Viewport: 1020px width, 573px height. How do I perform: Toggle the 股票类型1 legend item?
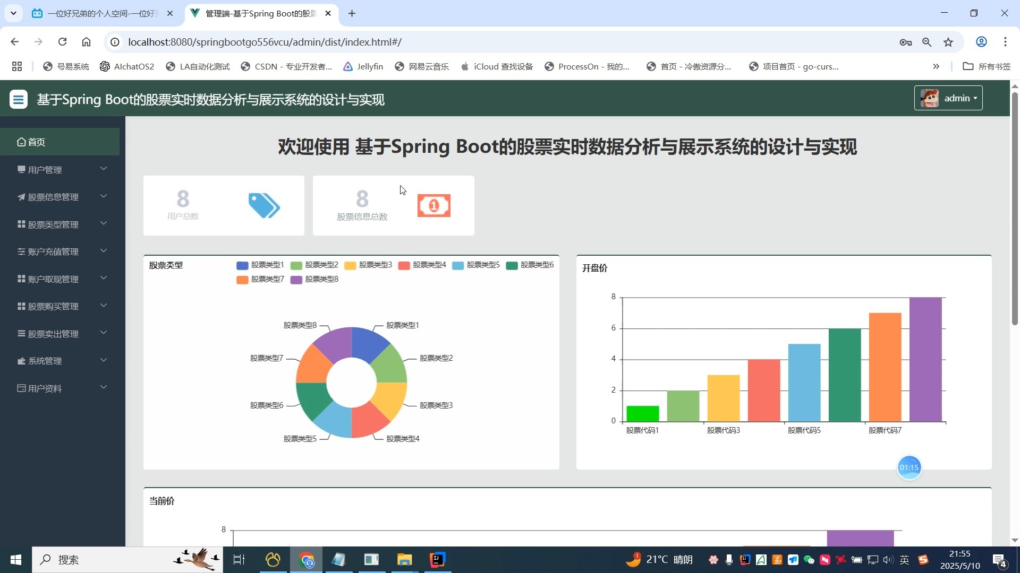260,265
